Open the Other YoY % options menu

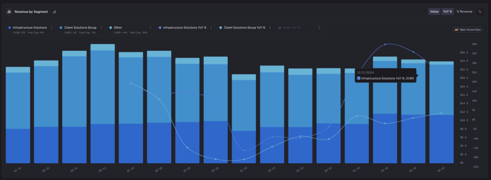pos(319,27)
